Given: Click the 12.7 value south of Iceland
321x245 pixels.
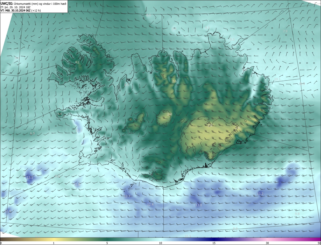Looking at the screenshot, I should (127, 196).
